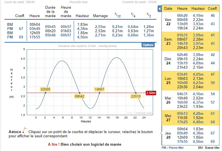Click 4,23m height for Lun. 25

(x=198, y=83)
